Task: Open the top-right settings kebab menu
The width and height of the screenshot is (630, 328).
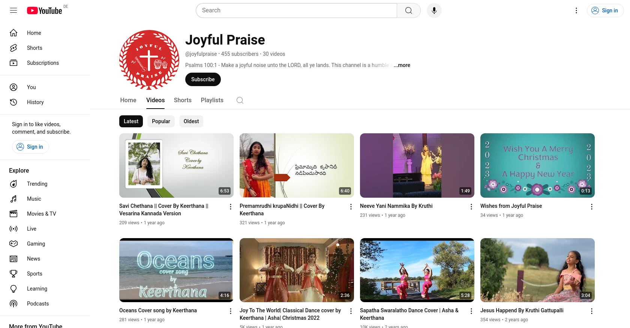Action: [576, 10]
